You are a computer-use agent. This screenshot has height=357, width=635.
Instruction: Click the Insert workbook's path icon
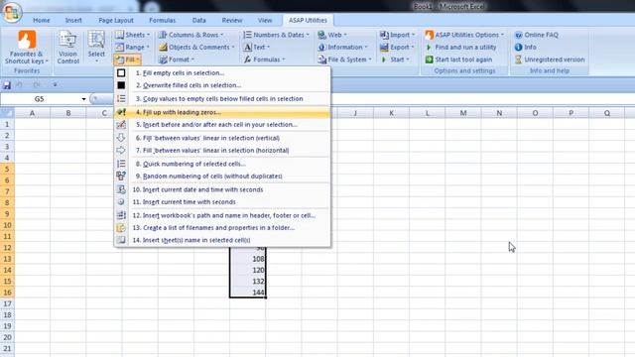coord(121,215)
